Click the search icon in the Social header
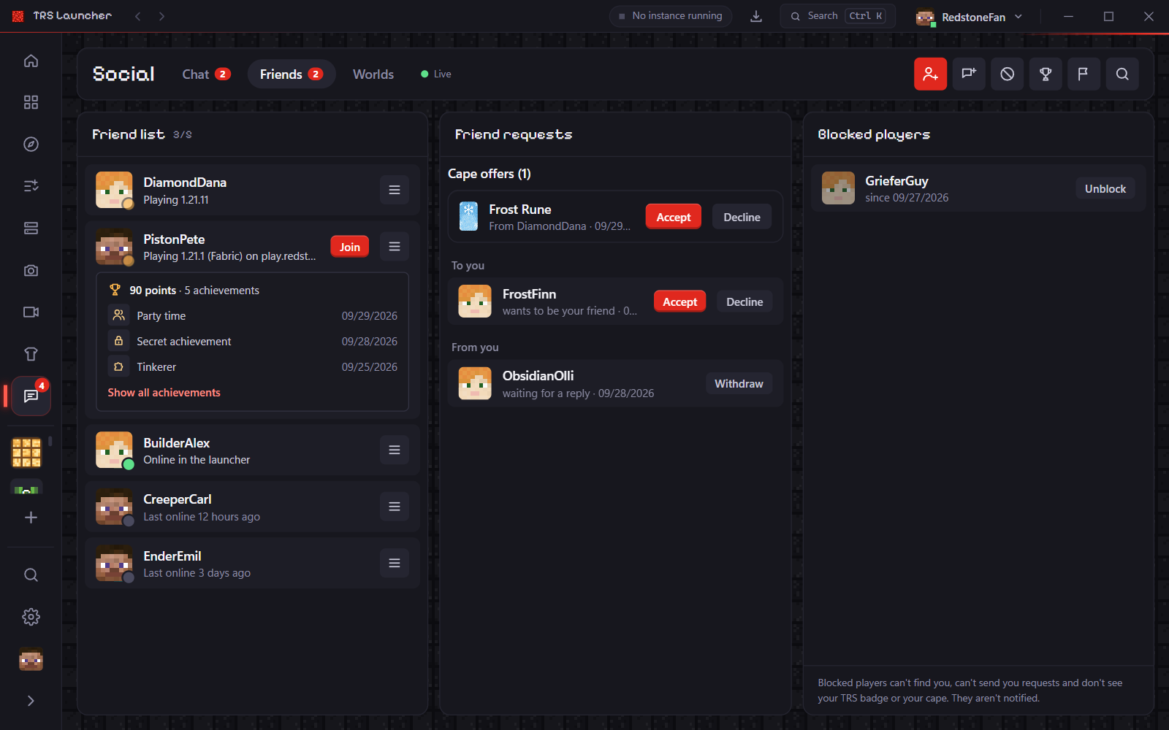Image resolution: width=1169 pixels, height=730 pixels. point(1122,74)
